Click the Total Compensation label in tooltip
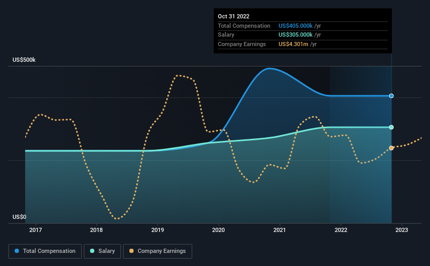Screen dimensions: 430x266 click(x=244, y=26)
